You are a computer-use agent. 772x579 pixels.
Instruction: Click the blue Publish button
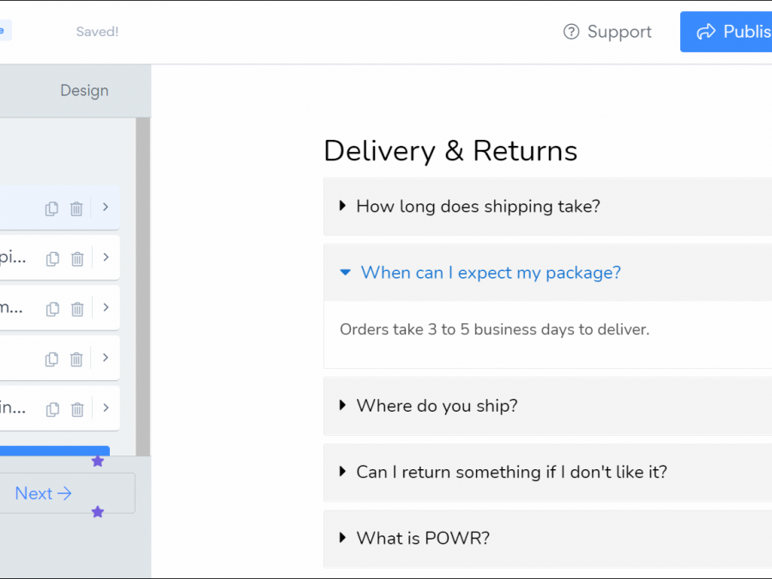[x=727, y=32]
